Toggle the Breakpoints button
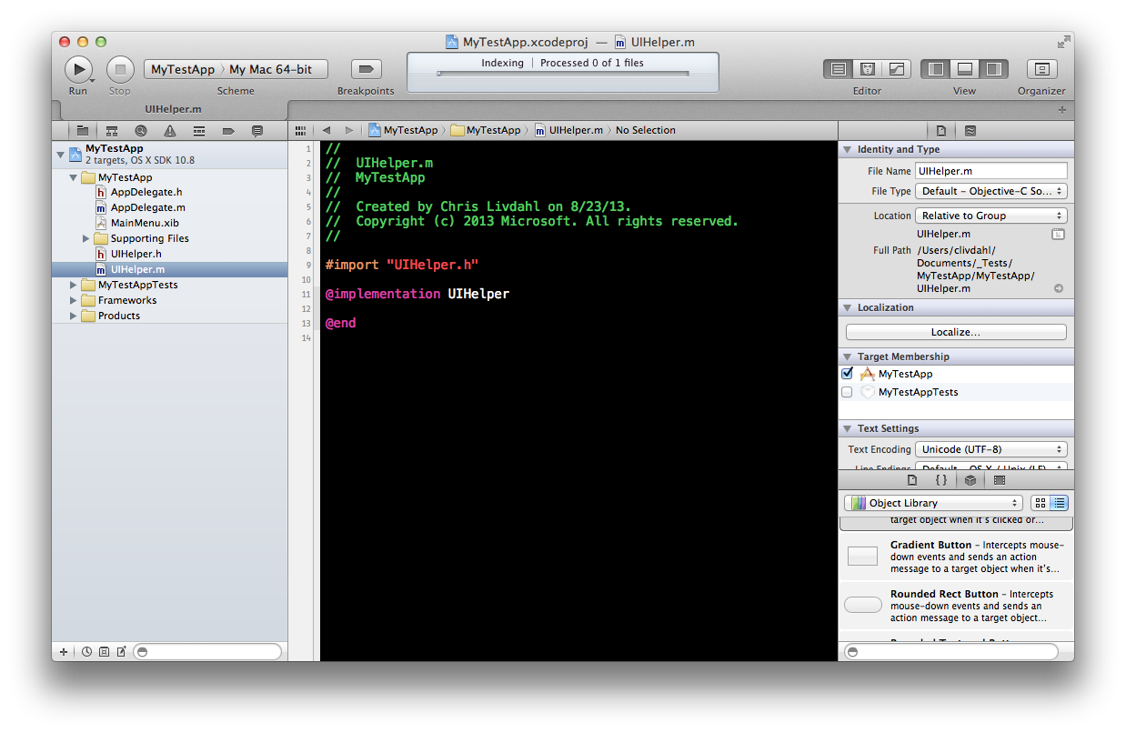 366,69
